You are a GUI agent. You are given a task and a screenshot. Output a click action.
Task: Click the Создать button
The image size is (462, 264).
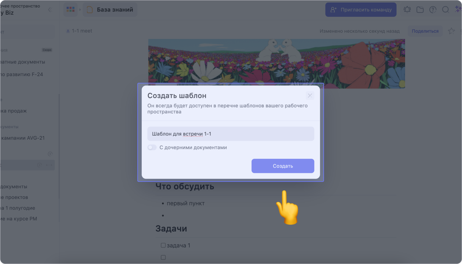(283, 166)
